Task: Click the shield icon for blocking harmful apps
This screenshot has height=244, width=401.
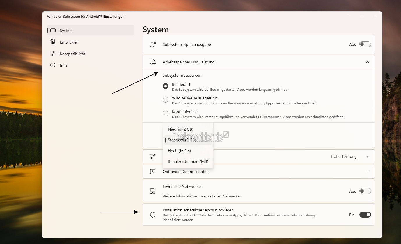Action: (x=153, y=215)
